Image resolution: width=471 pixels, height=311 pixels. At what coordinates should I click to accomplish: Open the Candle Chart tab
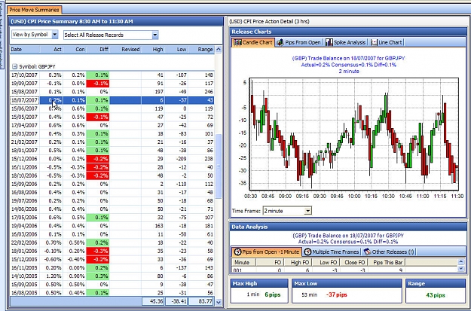pos(253,42)
